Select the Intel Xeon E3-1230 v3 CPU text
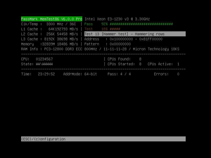Viewport: 211px width, 158px height. [x=117, y=19]
